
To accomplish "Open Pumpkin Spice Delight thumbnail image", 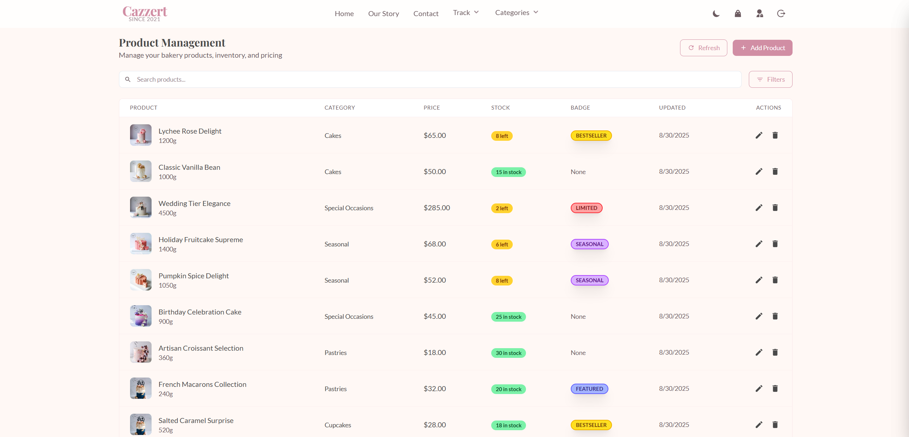I will click(141, 280).
